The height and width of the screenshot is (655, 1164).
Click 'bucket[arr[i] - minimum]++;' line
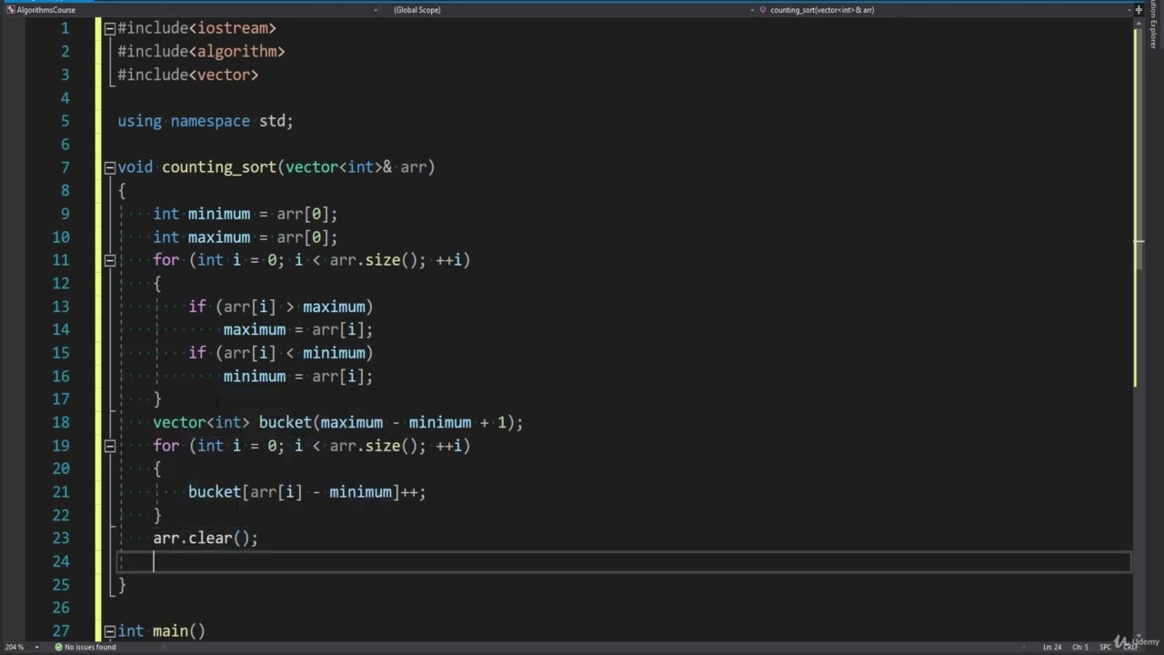point(307,492)
